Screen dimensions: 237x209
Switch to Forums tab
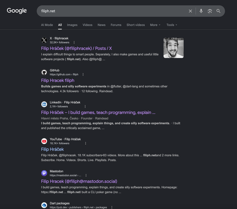116,25
